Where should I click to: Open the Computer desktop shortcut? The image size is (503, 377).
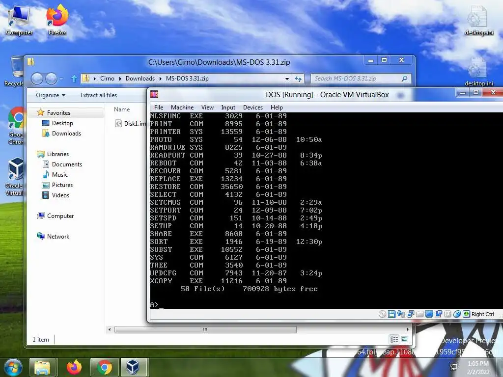[19, 21]
